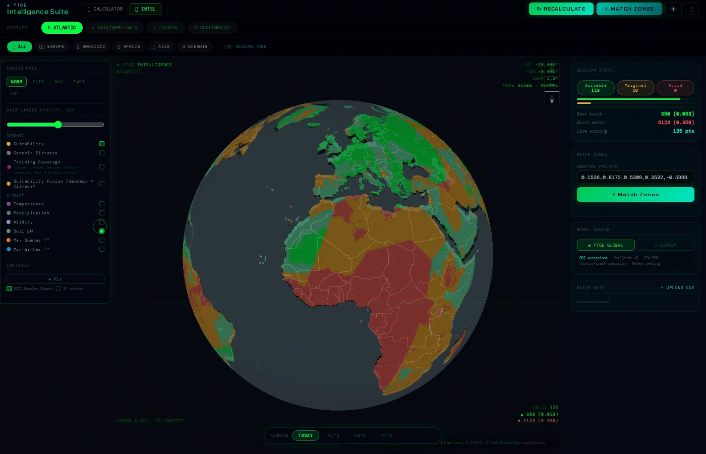The height and width of the screenshot is (454, 706).
Task: Click the Suitability layer color dot
Action: pyautogui.click(x=9, y=144)
